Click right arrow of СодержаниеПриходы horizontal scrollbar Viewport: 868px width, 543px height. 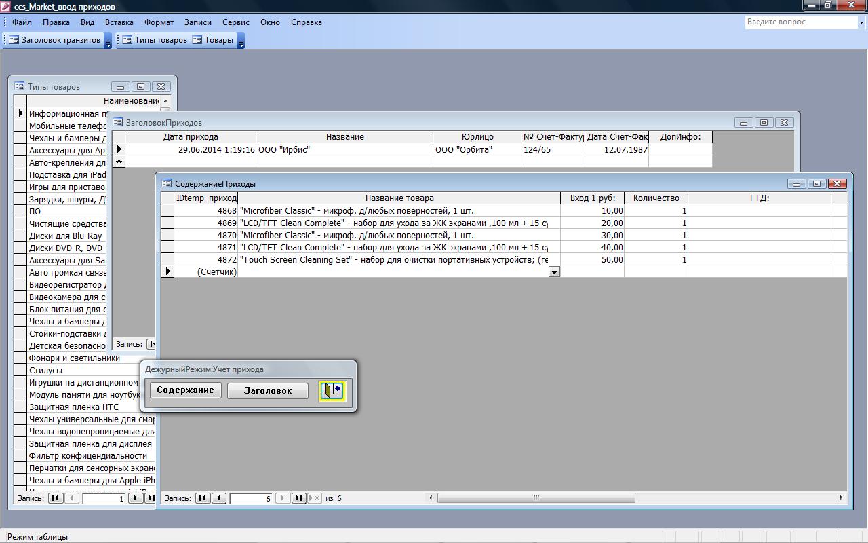click(x=842, y=498)
